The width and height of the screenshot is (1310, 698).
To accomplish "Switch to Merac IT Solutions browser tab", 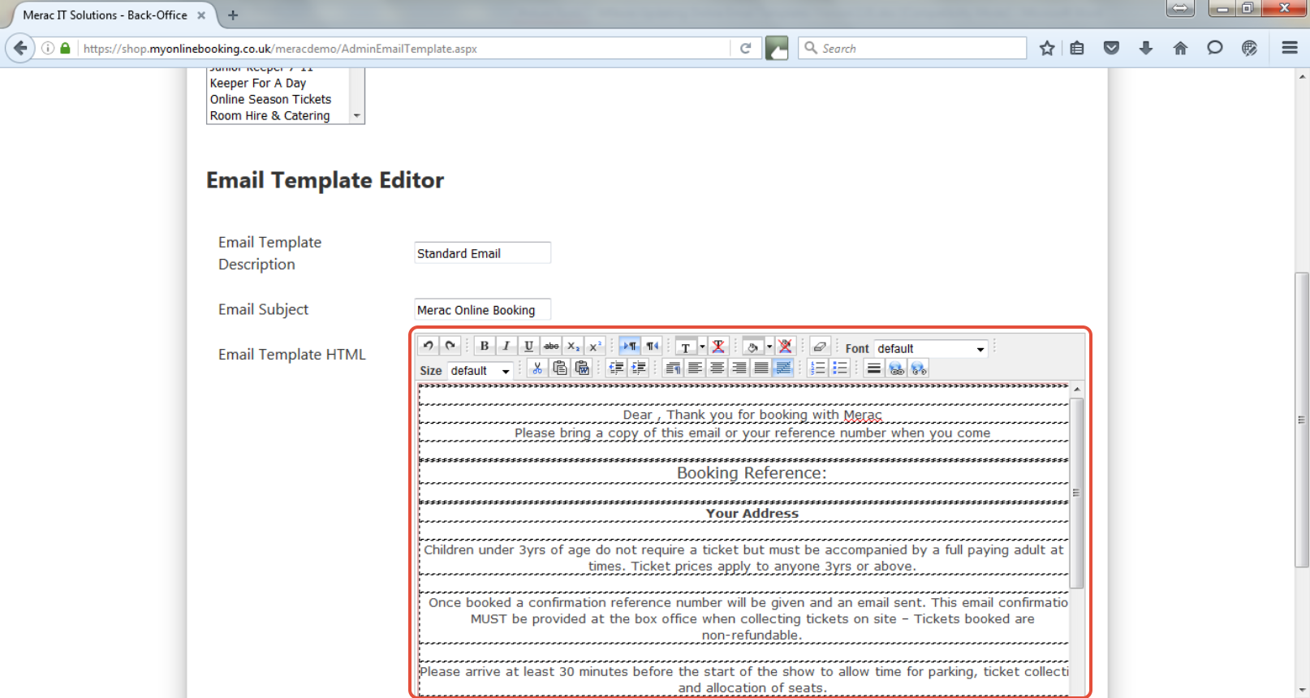I will point(106,15).
